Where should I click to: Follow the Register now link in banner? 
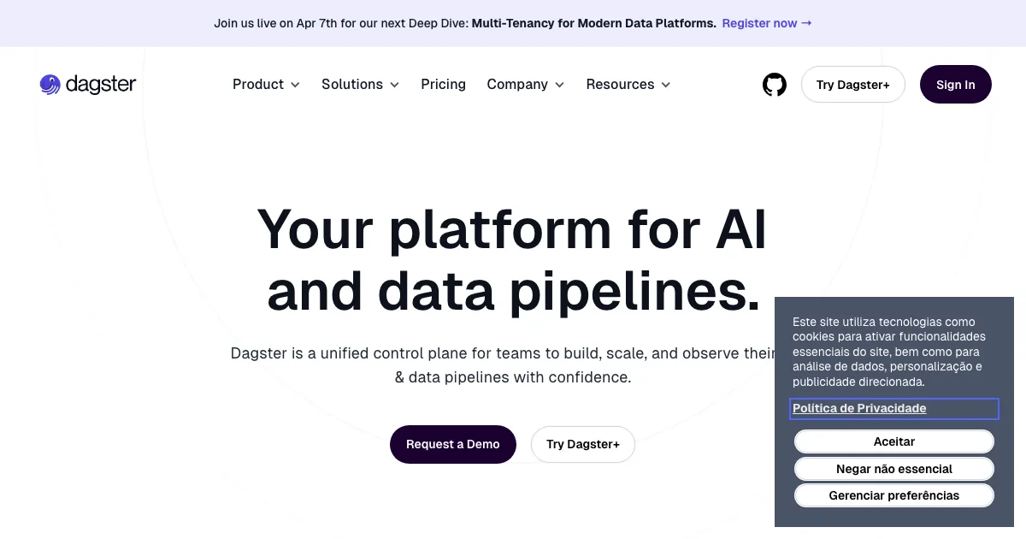tap(759, 23)
